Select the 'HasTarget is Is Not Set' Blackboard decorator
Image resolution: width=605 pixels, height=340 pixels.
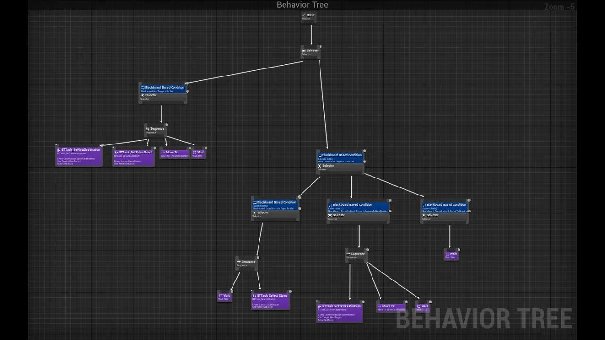(x=340, y=158)
